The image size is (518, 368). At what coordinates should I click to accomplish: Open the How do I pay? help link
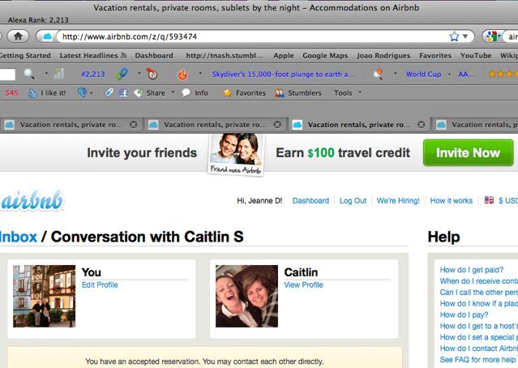point(464,315)
